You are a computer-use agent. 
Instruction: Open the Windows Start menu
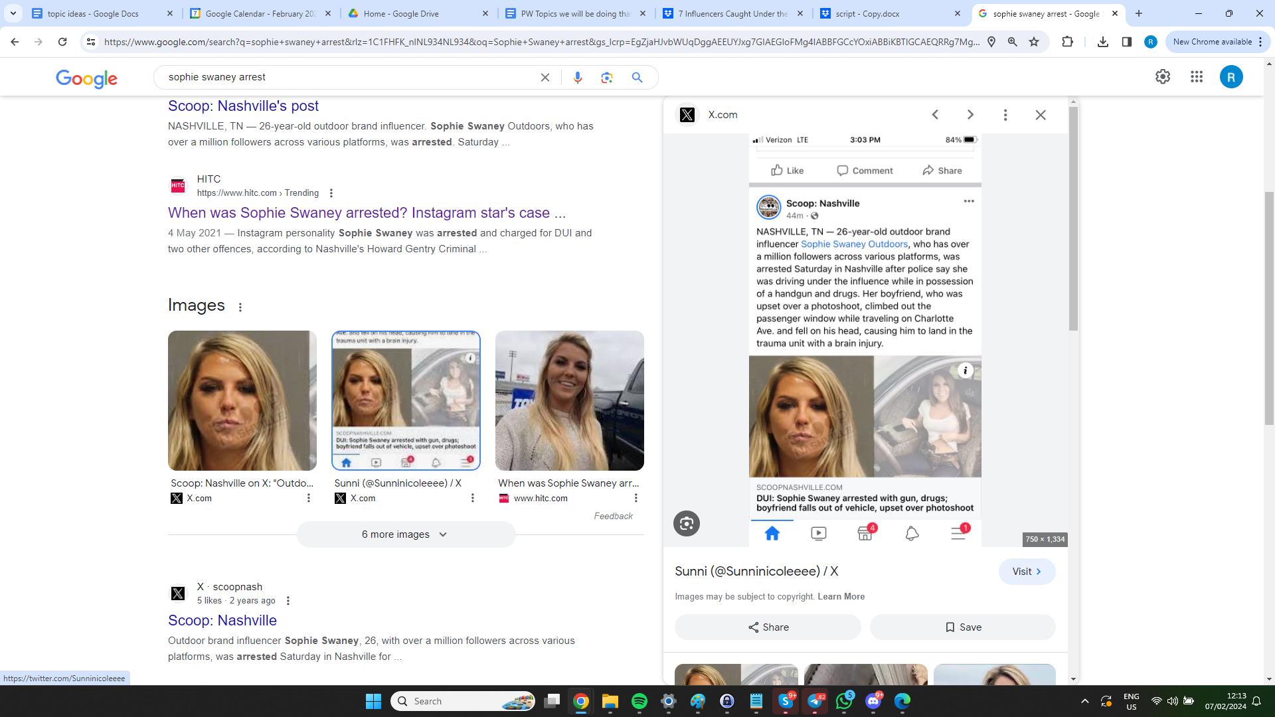click(x=374, y=701)
